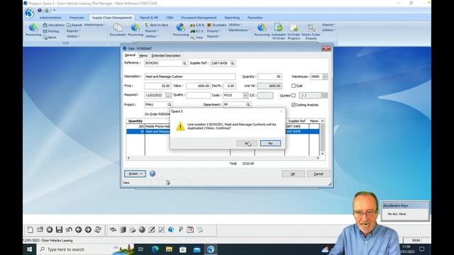Open the Reporting ribbon tab

232,18
